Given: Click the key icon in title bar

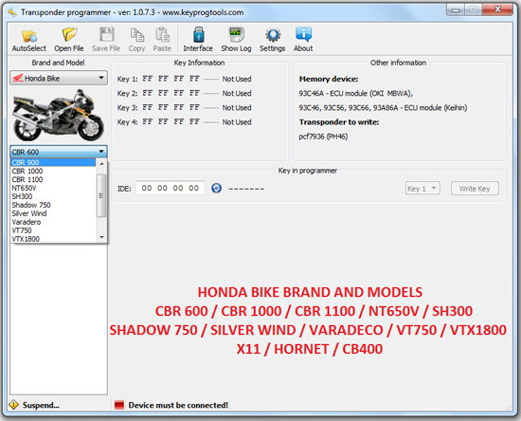Looking at the screenshot, I should tap(12, 12).
